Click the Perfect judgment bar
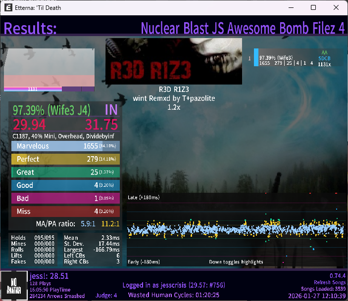348x301 pixels. (65, 159)
